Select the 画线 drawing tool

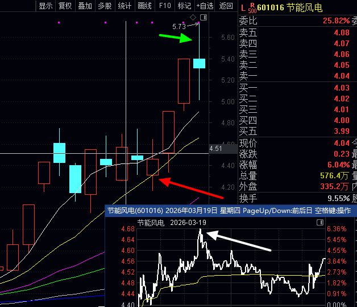tap(144, 6)
